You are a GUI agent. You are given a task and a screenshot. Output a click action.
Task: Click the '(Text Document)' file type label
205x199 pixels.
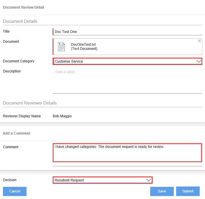coord(84,49)
